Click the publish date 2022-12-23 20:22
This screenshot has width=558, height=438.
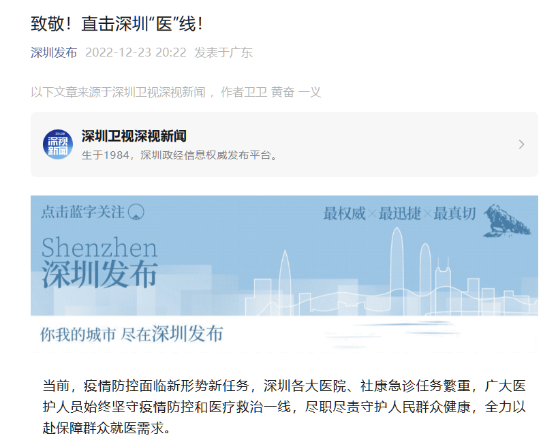click(136, 52)
